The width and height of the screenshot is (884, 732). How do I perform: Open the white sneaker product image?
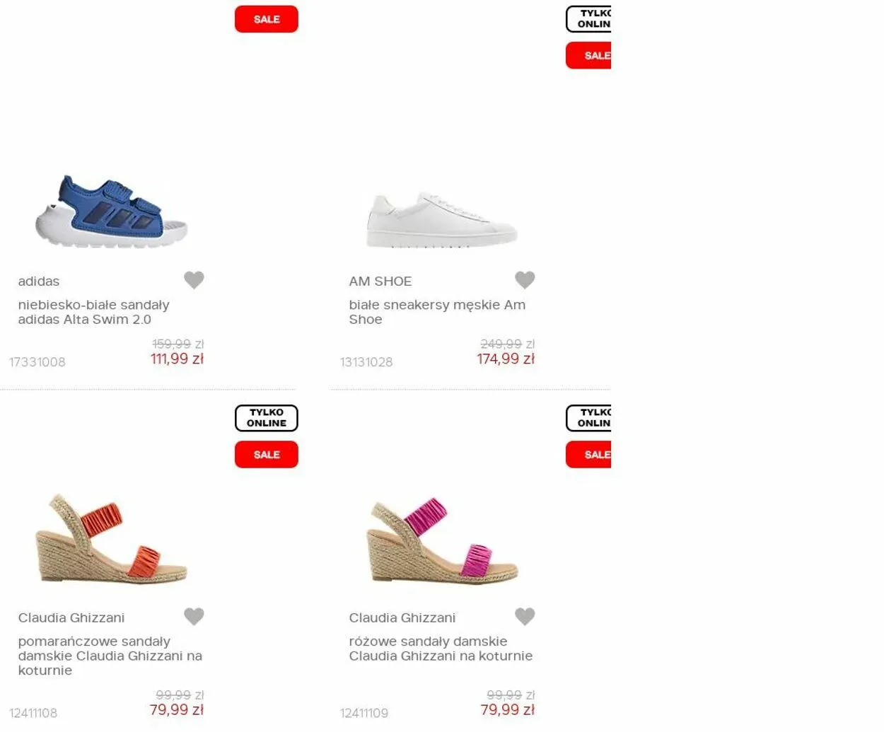[442, 219]
